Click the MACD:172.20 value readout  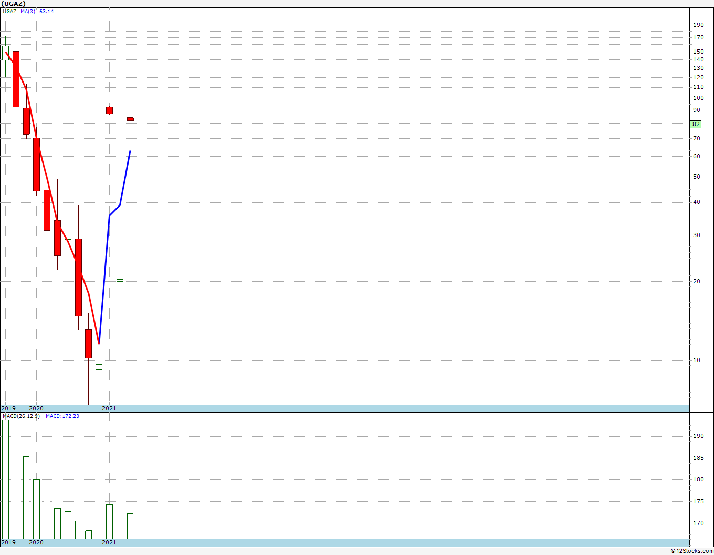tap(62, 416)
